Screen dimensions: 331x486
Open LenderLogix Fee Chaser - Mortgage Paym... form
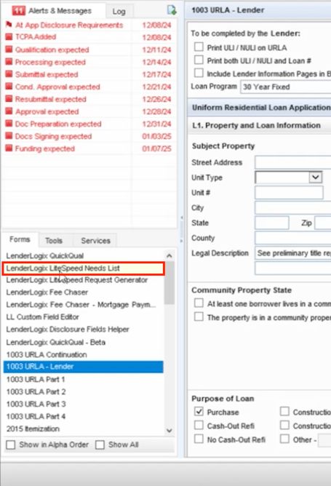(x=83, y=305)
